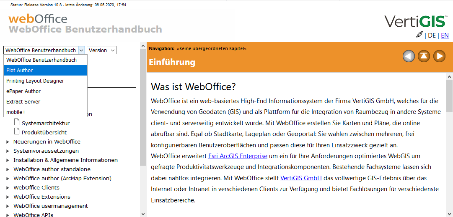The width and height of the screenshot is (453, 217).
Task: Expand Neuerungen in WebOffice
Action: [x=7, y=142]
